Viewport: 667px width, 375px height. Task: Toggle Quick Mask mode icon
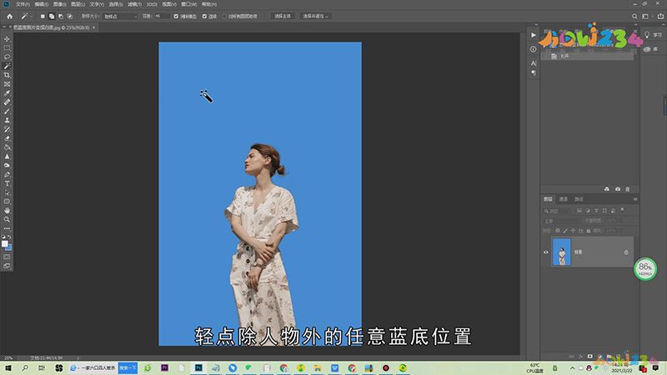click(x=7, y=257)
